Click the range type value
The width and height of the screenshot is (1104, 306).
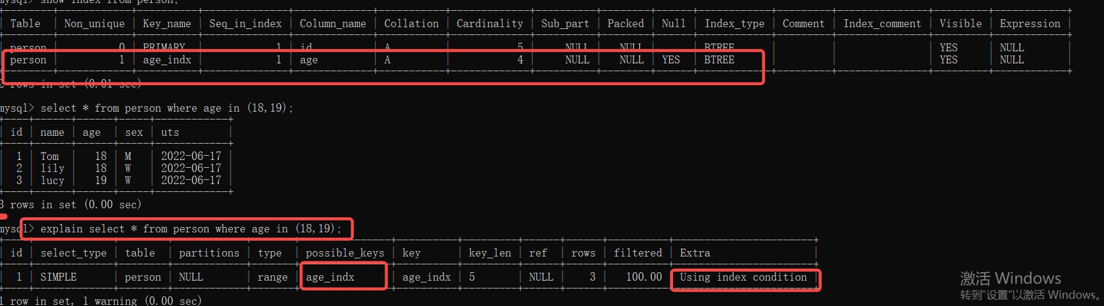click(272, 277)
